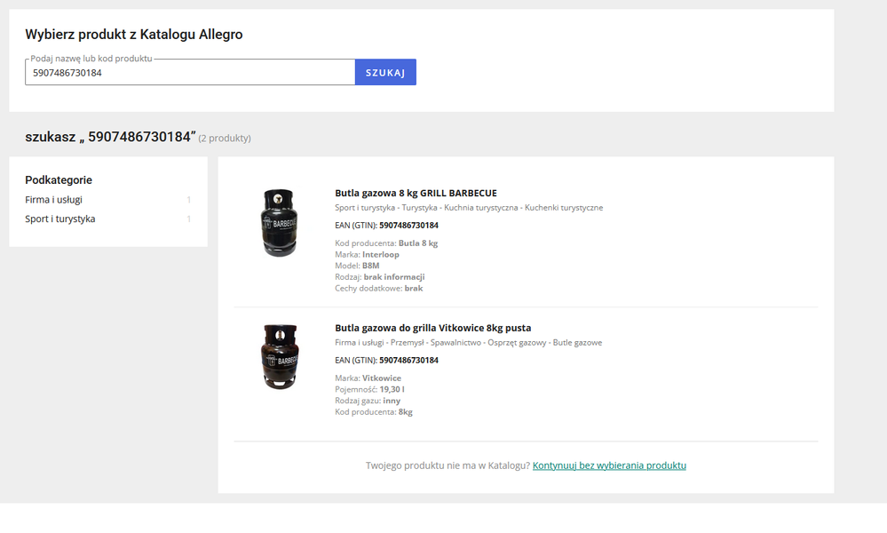Click the Twojego produktu nie ma w Katalogu? text

pyautogui.click(x=448, y=465)
